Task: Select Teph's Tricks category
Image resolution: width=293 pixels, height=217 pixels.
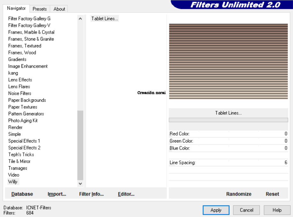Action: click(21, 155)
